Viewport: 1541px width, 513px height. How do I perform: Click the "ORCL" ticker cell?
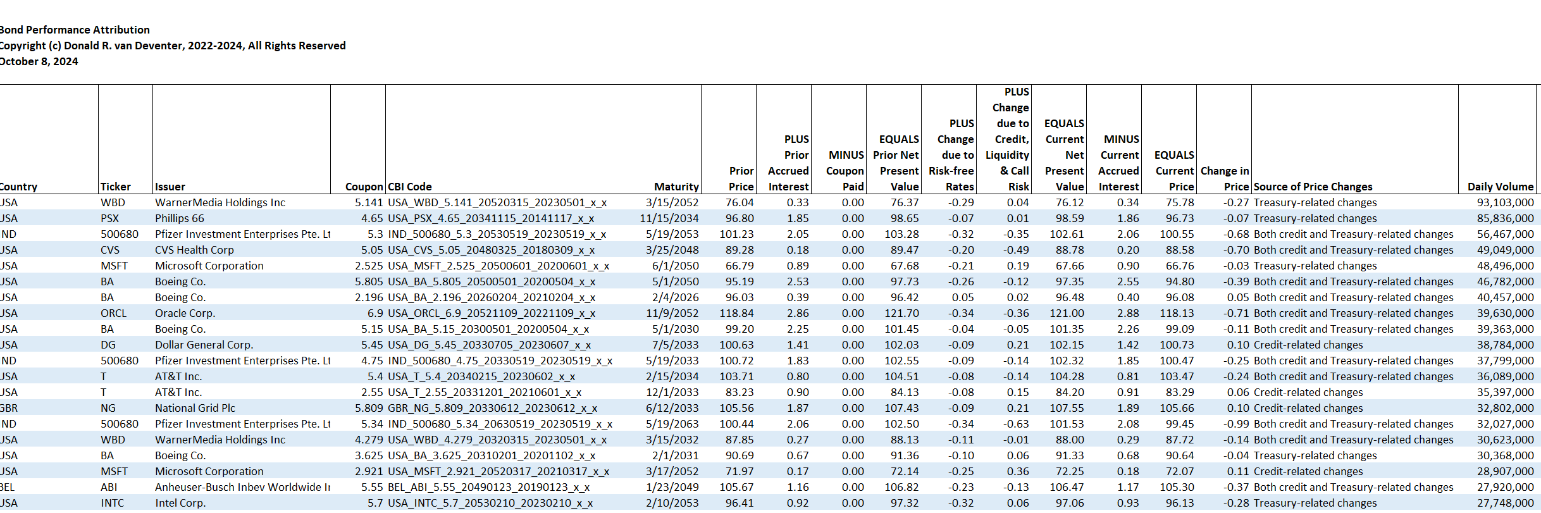pyautogui.click(x=114, y=313)
